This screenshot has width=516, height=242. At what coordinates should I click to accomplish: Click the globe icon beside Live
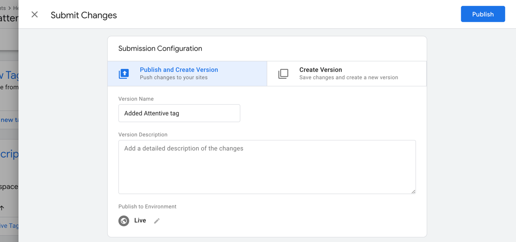coord(124,221)
